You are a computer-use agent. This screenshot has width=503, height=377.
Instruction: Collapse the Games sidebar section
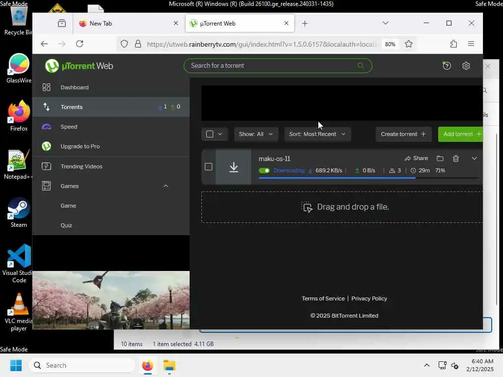(x=166, y=186)
